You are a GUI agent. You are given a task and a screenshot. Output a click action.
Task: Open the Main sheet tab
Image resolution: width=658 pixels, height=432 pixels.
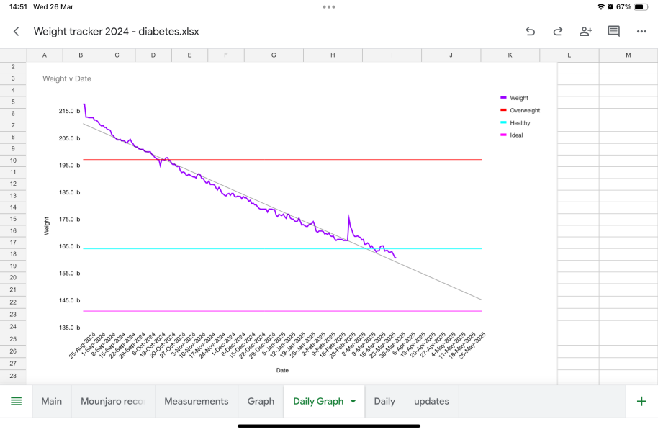point(51,401)
